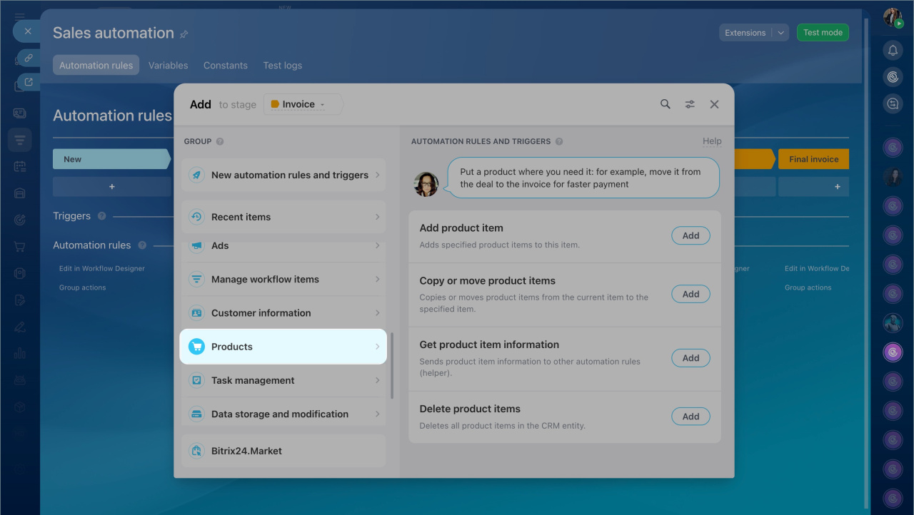The width and height of the screenshot is (914, 515).
Task: Click the Help link in dialog
Action: coord(712,141)
